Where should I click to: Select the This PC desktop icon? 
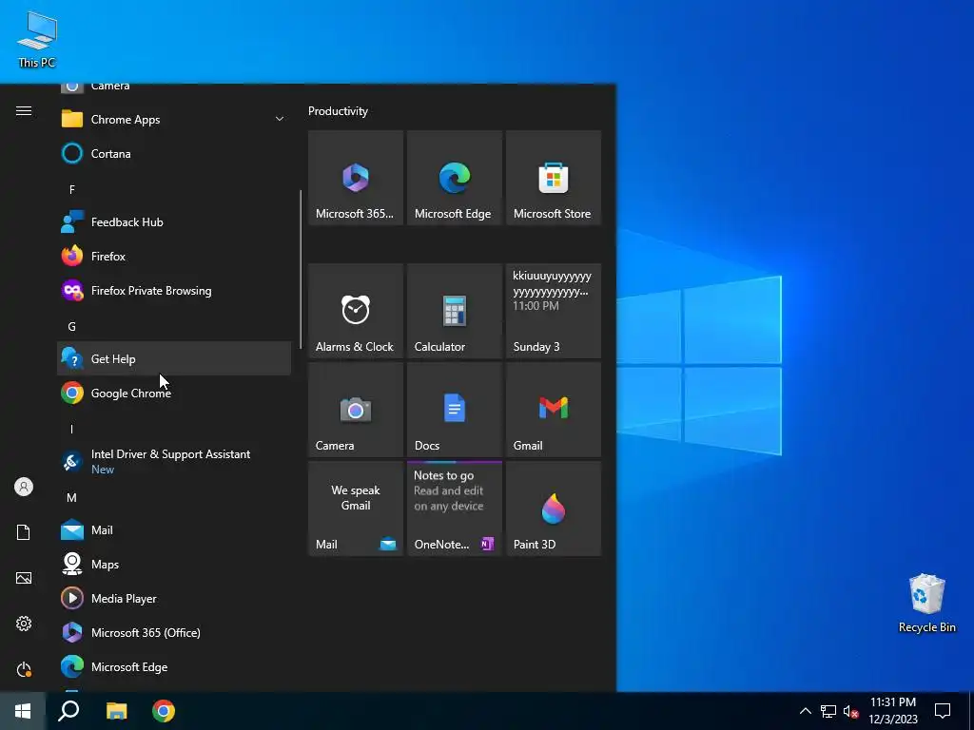tap(37, 40)
